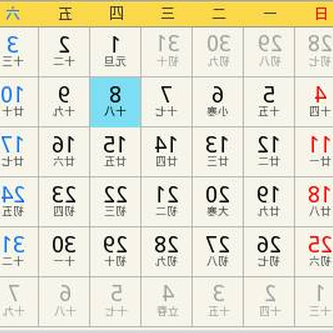
Task: Choose date 21 on the calendar
Action: [x=166, y=202]
